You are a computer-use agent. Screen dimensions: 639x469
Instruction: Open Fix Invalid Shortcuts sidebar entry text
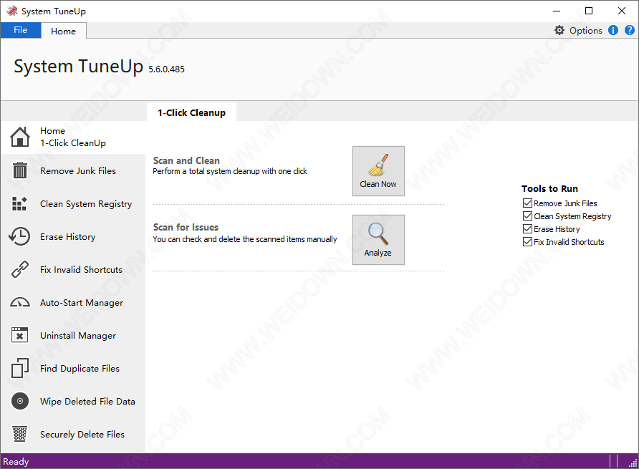81,270
